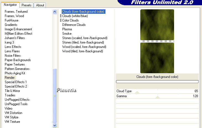Select Frames, Wood category
This screenshot has height=128, width=202.
[14, 16]
